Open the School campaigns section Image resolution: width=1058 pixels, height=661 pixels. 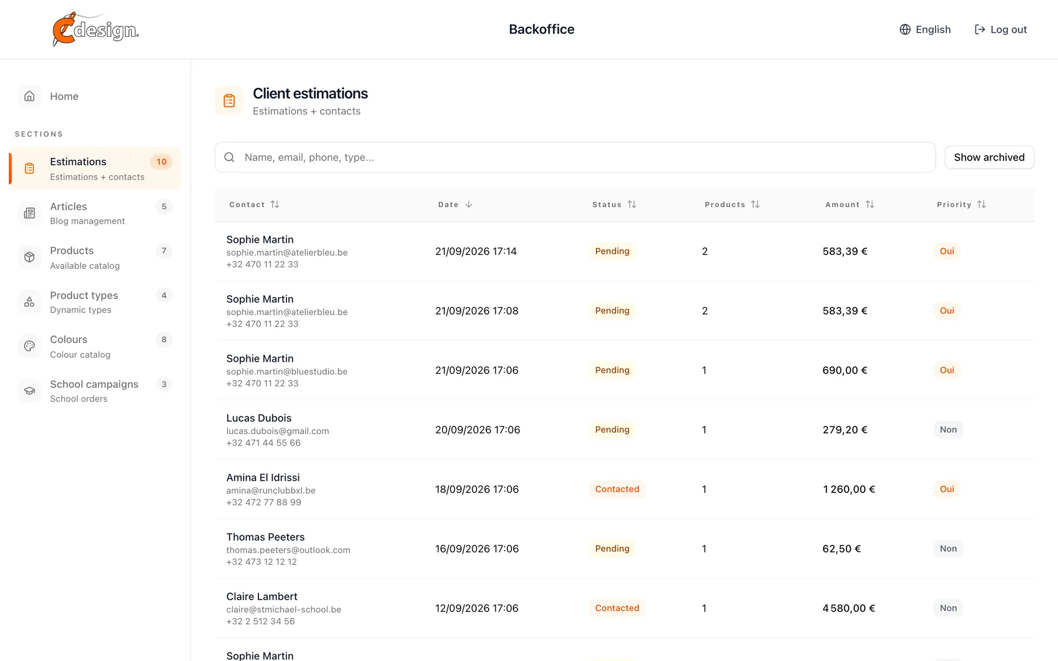[95, 391]
